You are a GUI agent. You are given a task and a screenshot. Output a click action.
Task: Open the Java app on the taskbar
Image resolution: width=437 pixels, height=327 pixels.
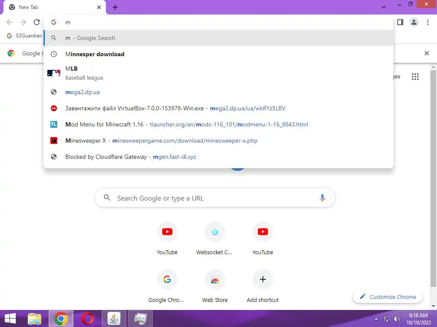pyautogui.click(x=114, y=318)
